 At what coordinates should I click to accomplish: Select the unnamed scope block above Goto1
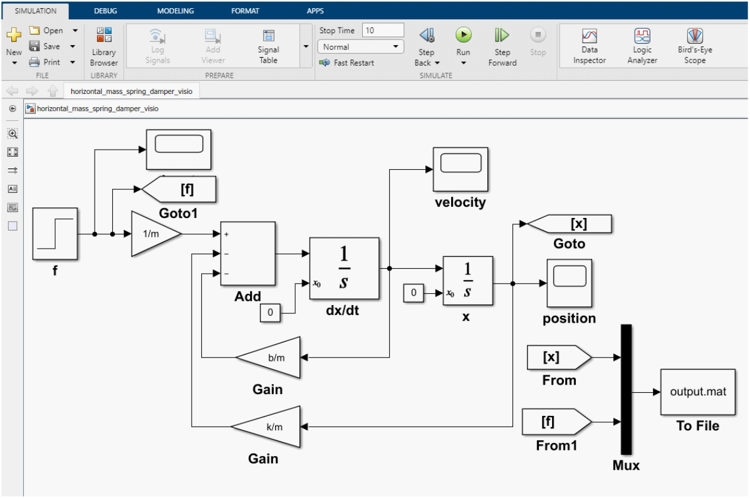tap(179, 149)
